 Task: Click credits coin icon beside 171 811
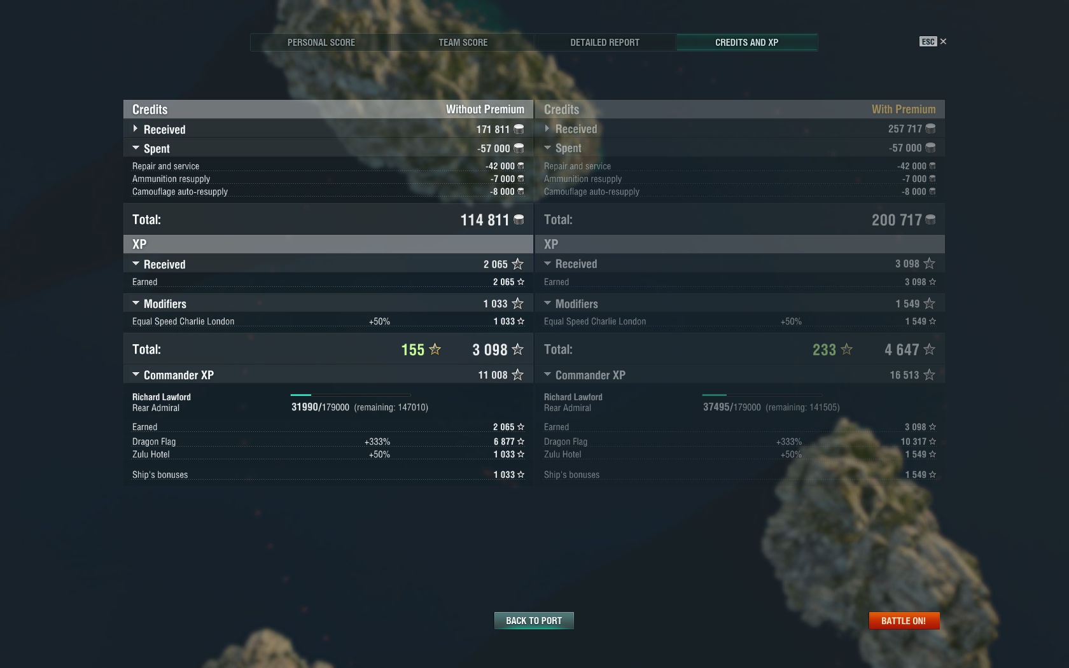point(519,129)
